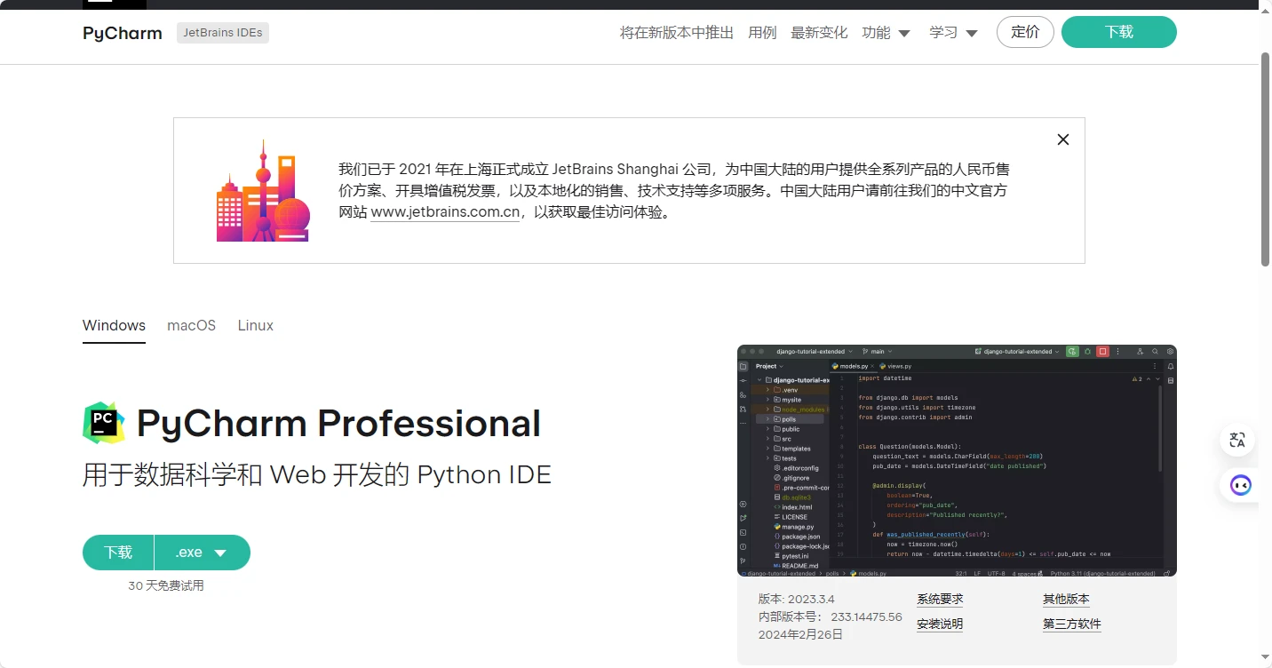Open the www.jetbrains.com.cn link
This screenshot has width=1272, height=668.
(445, 212)
